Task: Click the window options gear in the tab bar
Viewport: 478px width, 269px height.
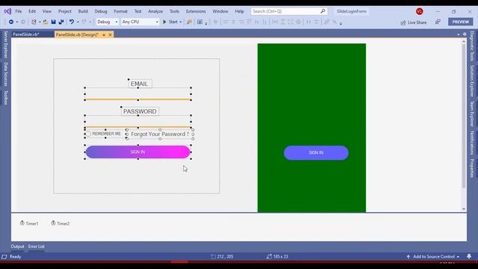Action: 465,34
